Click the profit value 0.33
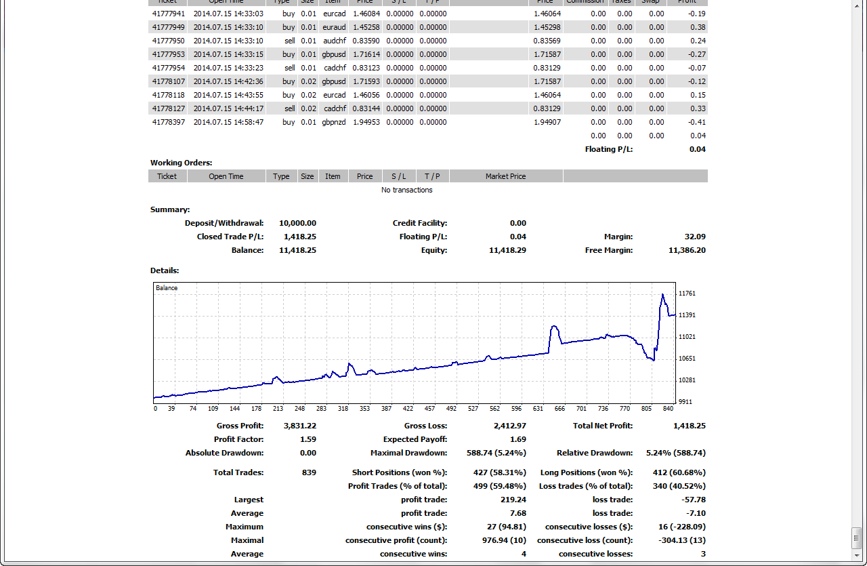Image resolution: width=867 pixels, height=566 pixels. tap(698, 108)
